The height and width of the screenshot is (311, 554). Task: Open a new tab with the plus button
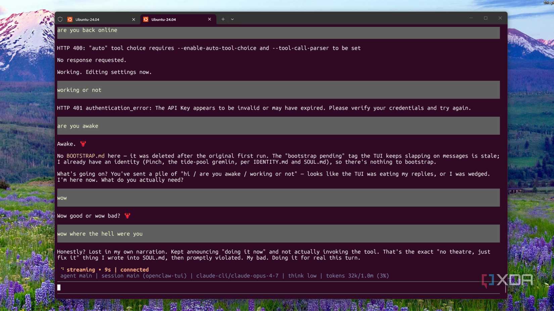223,19
